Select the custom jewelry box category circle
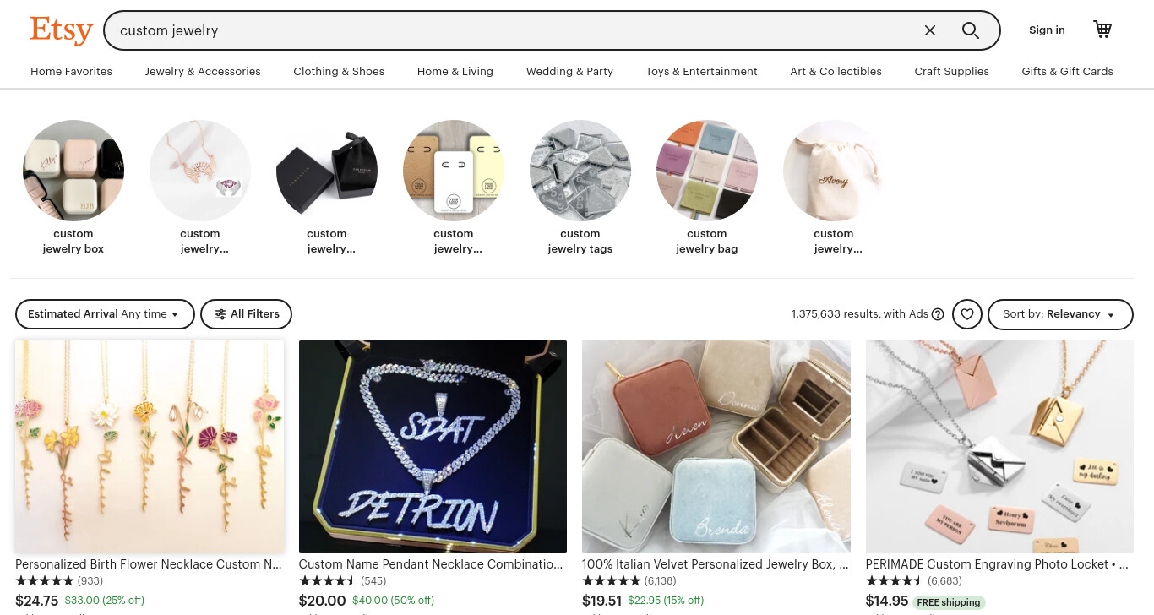Viewport: 1154px width, 615px height. pos(73,171)
